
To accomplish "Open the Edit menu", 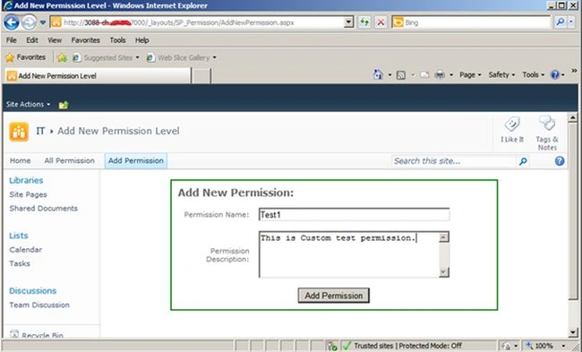I will coord(32,40).
